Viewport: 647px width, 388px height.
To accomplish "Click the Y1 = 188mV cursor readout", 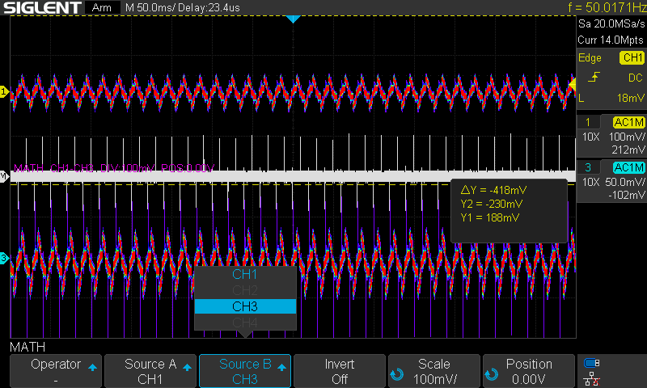I will [x=490, y=217].
